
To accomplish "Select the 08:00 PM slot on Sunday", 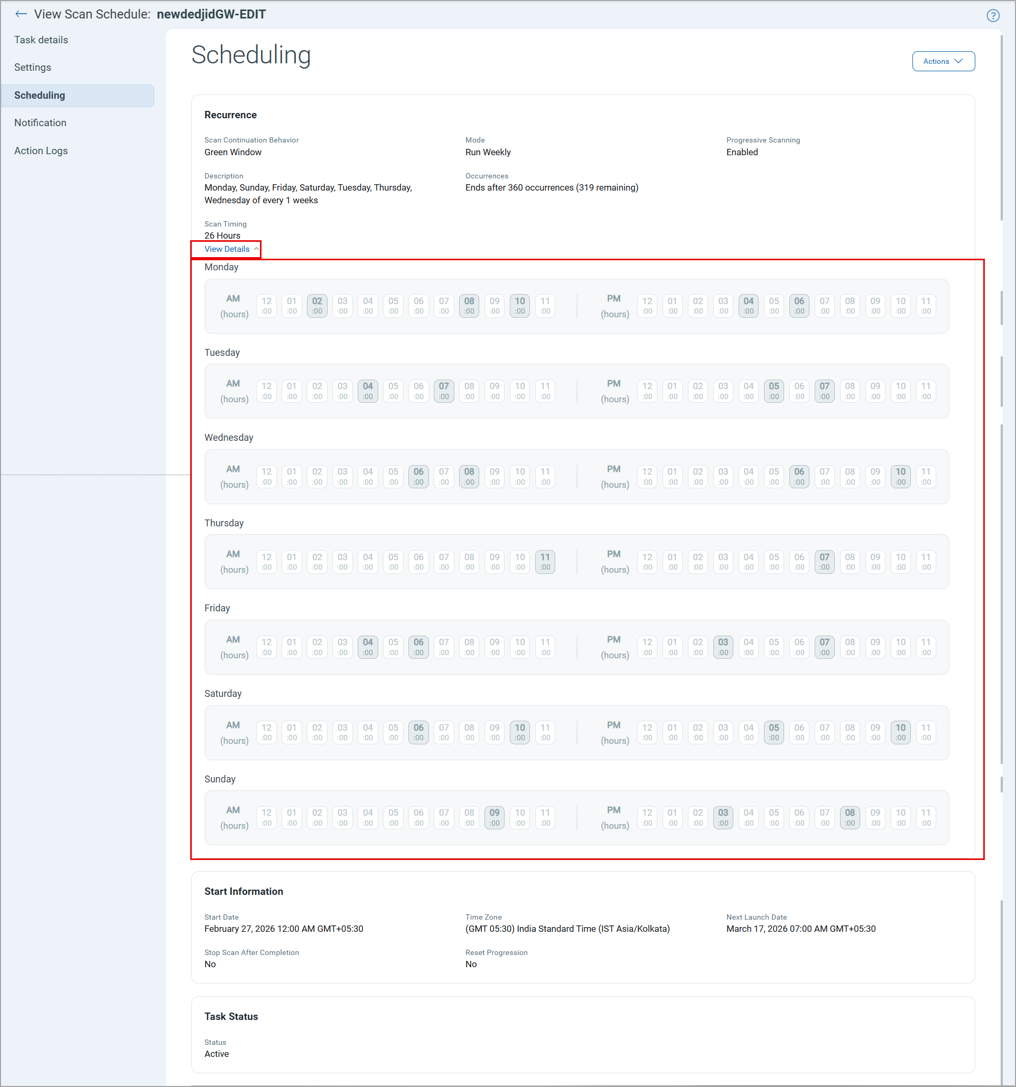I will (x=850, y=817).
